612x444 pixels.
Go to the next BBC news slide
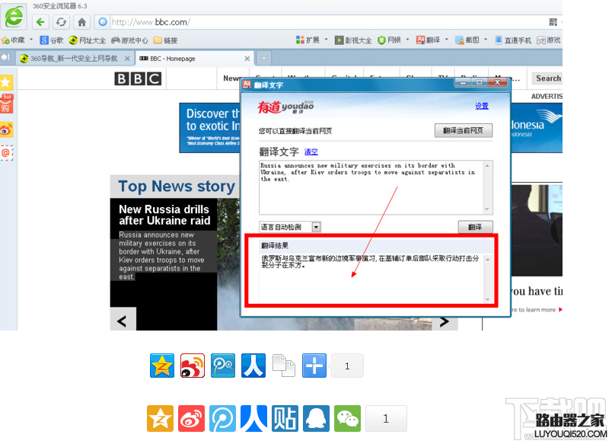pyautogui.click(x=446, y=321)
